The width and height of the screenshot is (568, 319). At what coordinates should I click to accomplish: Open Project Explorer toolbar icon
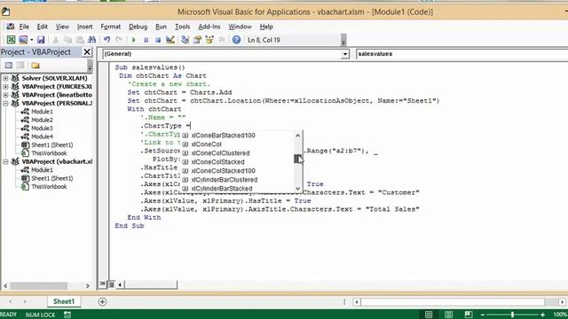(185, 40)
